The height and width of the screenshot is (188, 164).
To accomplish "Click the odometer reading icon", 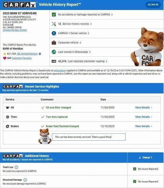I will coord(54,61).
